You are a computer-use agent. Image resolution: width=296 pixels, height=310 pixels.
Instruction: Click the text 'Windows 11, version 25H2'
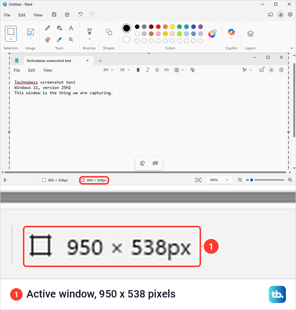point(42,88)
